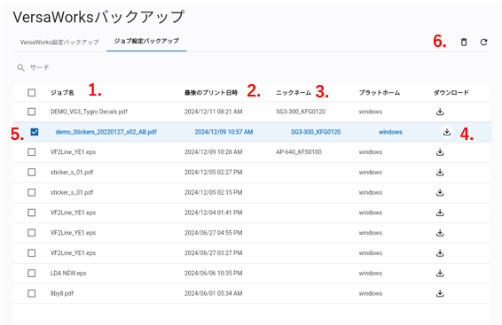Toggle the select-all header checkbox
The height and width of the screenshot is (325, 502).
tap(31, 93)
